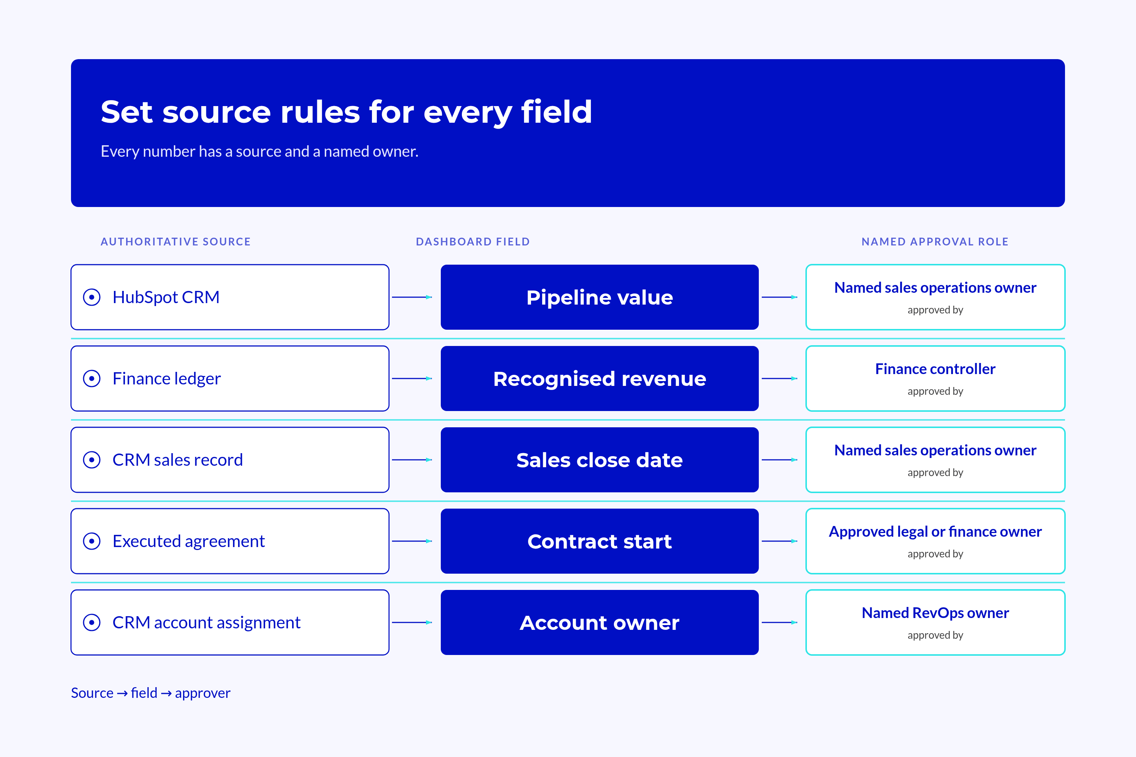Open the Finance controller approval card
The image size is (1136, 757).
pyautogui.click(x=935, y=378)
